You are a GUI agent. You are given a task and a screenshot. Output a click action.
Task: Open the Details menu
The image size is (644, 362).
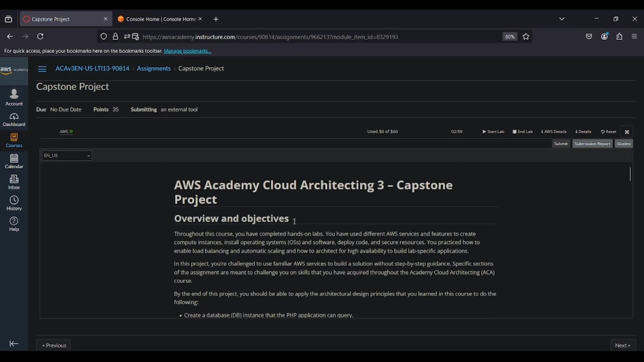[583, 132]
